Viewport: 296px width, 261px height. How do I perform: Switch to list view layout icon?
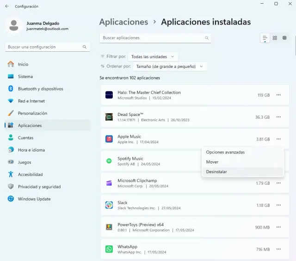(x=265, y=38)
